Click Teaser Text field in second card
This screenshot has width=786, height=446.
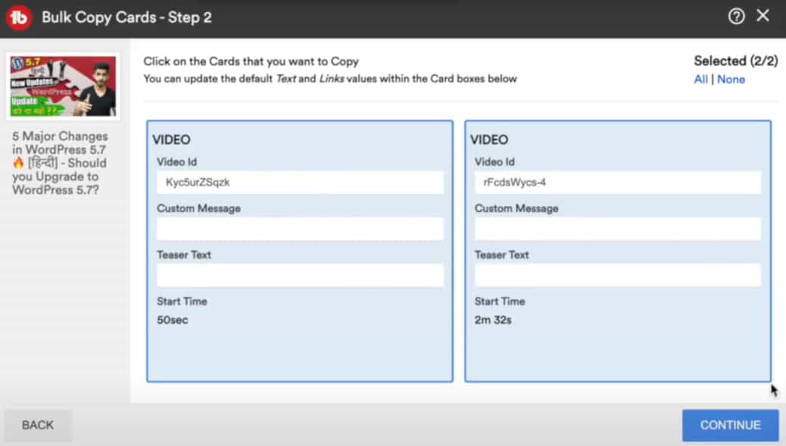[618, 275]
